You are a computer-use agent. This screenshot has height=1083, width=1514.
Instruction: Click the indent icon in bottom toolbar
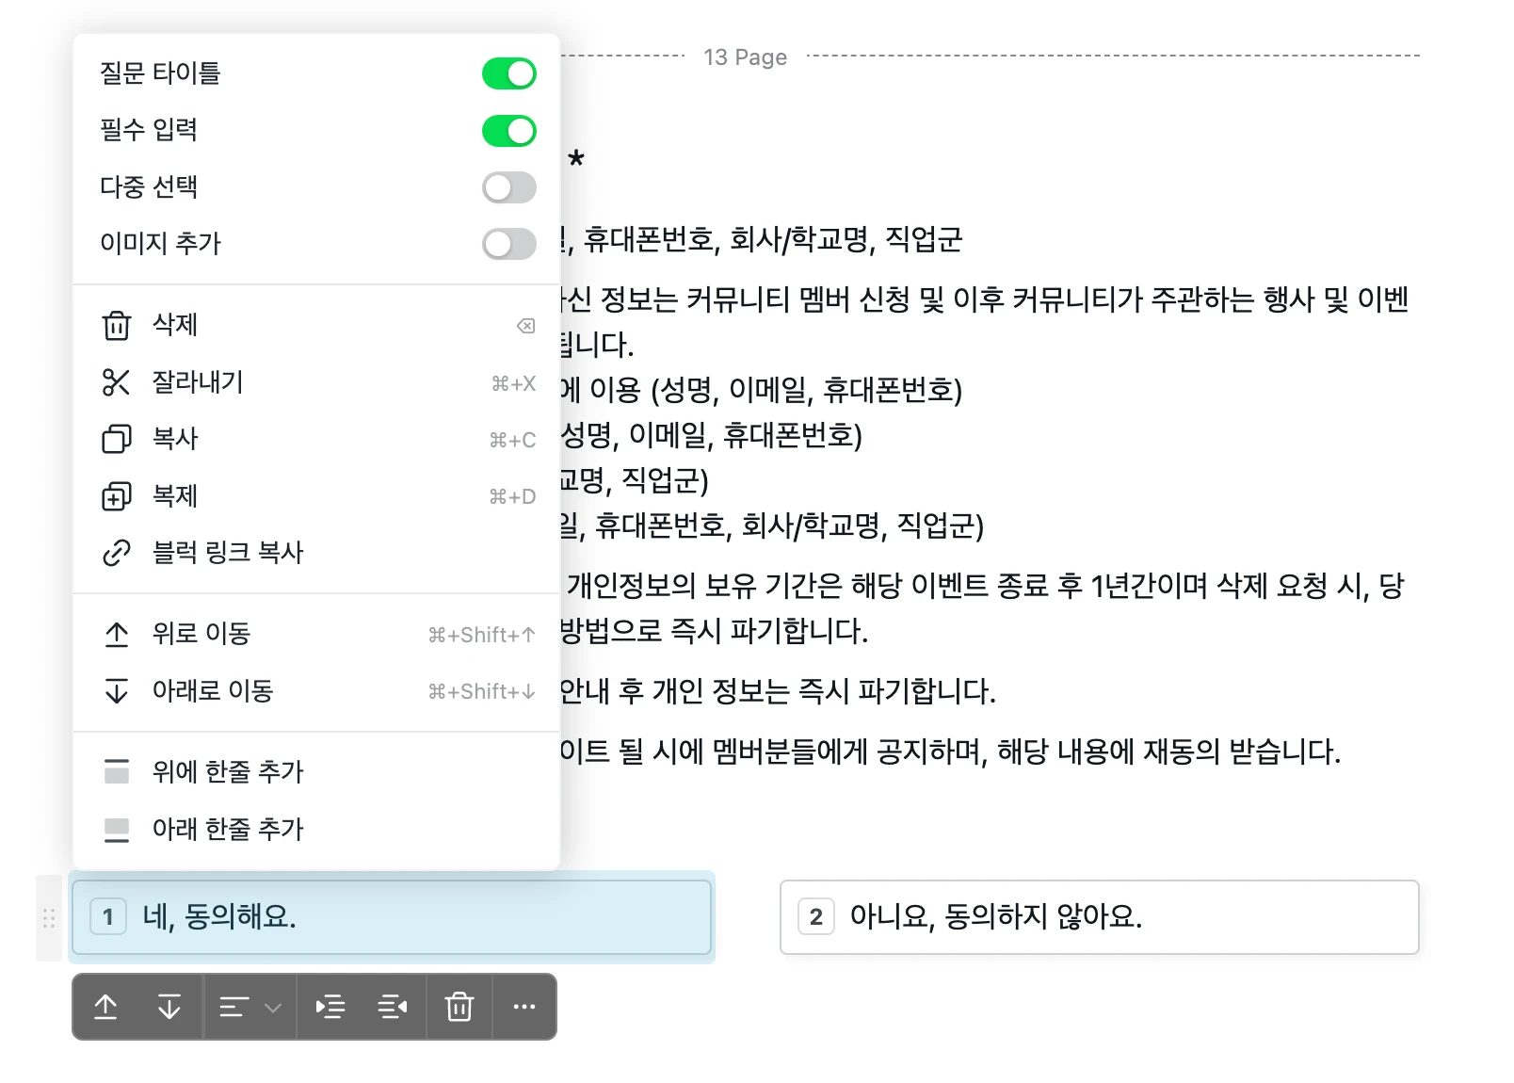pyautogui.click(x=330, y=1007)
